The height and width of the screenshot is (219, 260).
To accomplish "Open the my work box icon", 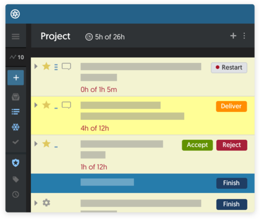I will [16, 97].
